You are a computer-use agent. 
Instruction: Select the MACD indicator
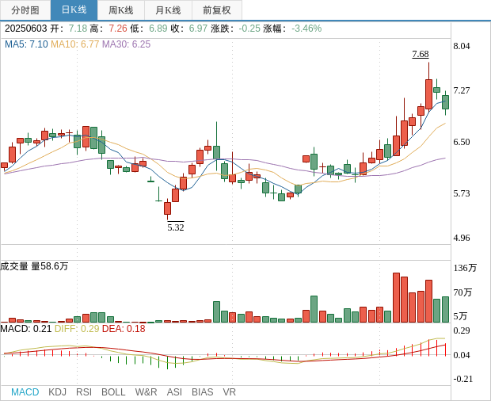25,392
